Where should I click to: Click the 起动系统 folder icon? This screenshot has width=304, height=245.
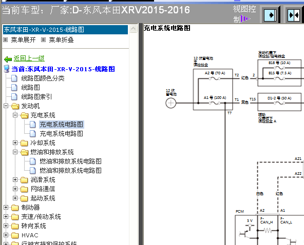(24, 198)
